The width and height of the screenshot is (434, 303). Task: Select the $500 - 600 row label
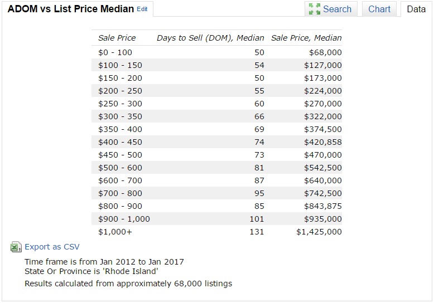120,168
